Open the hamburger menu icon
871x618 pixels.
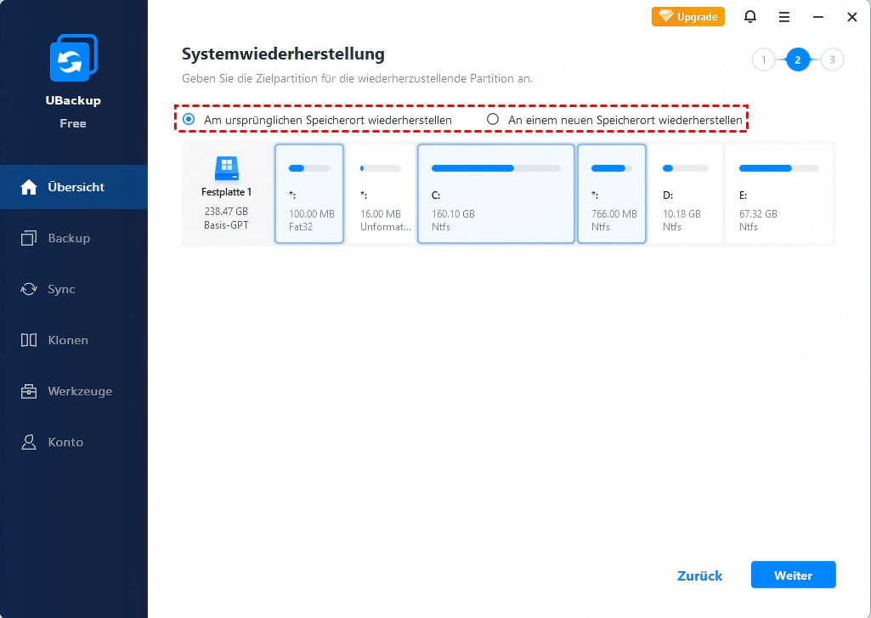click(784, 16)
